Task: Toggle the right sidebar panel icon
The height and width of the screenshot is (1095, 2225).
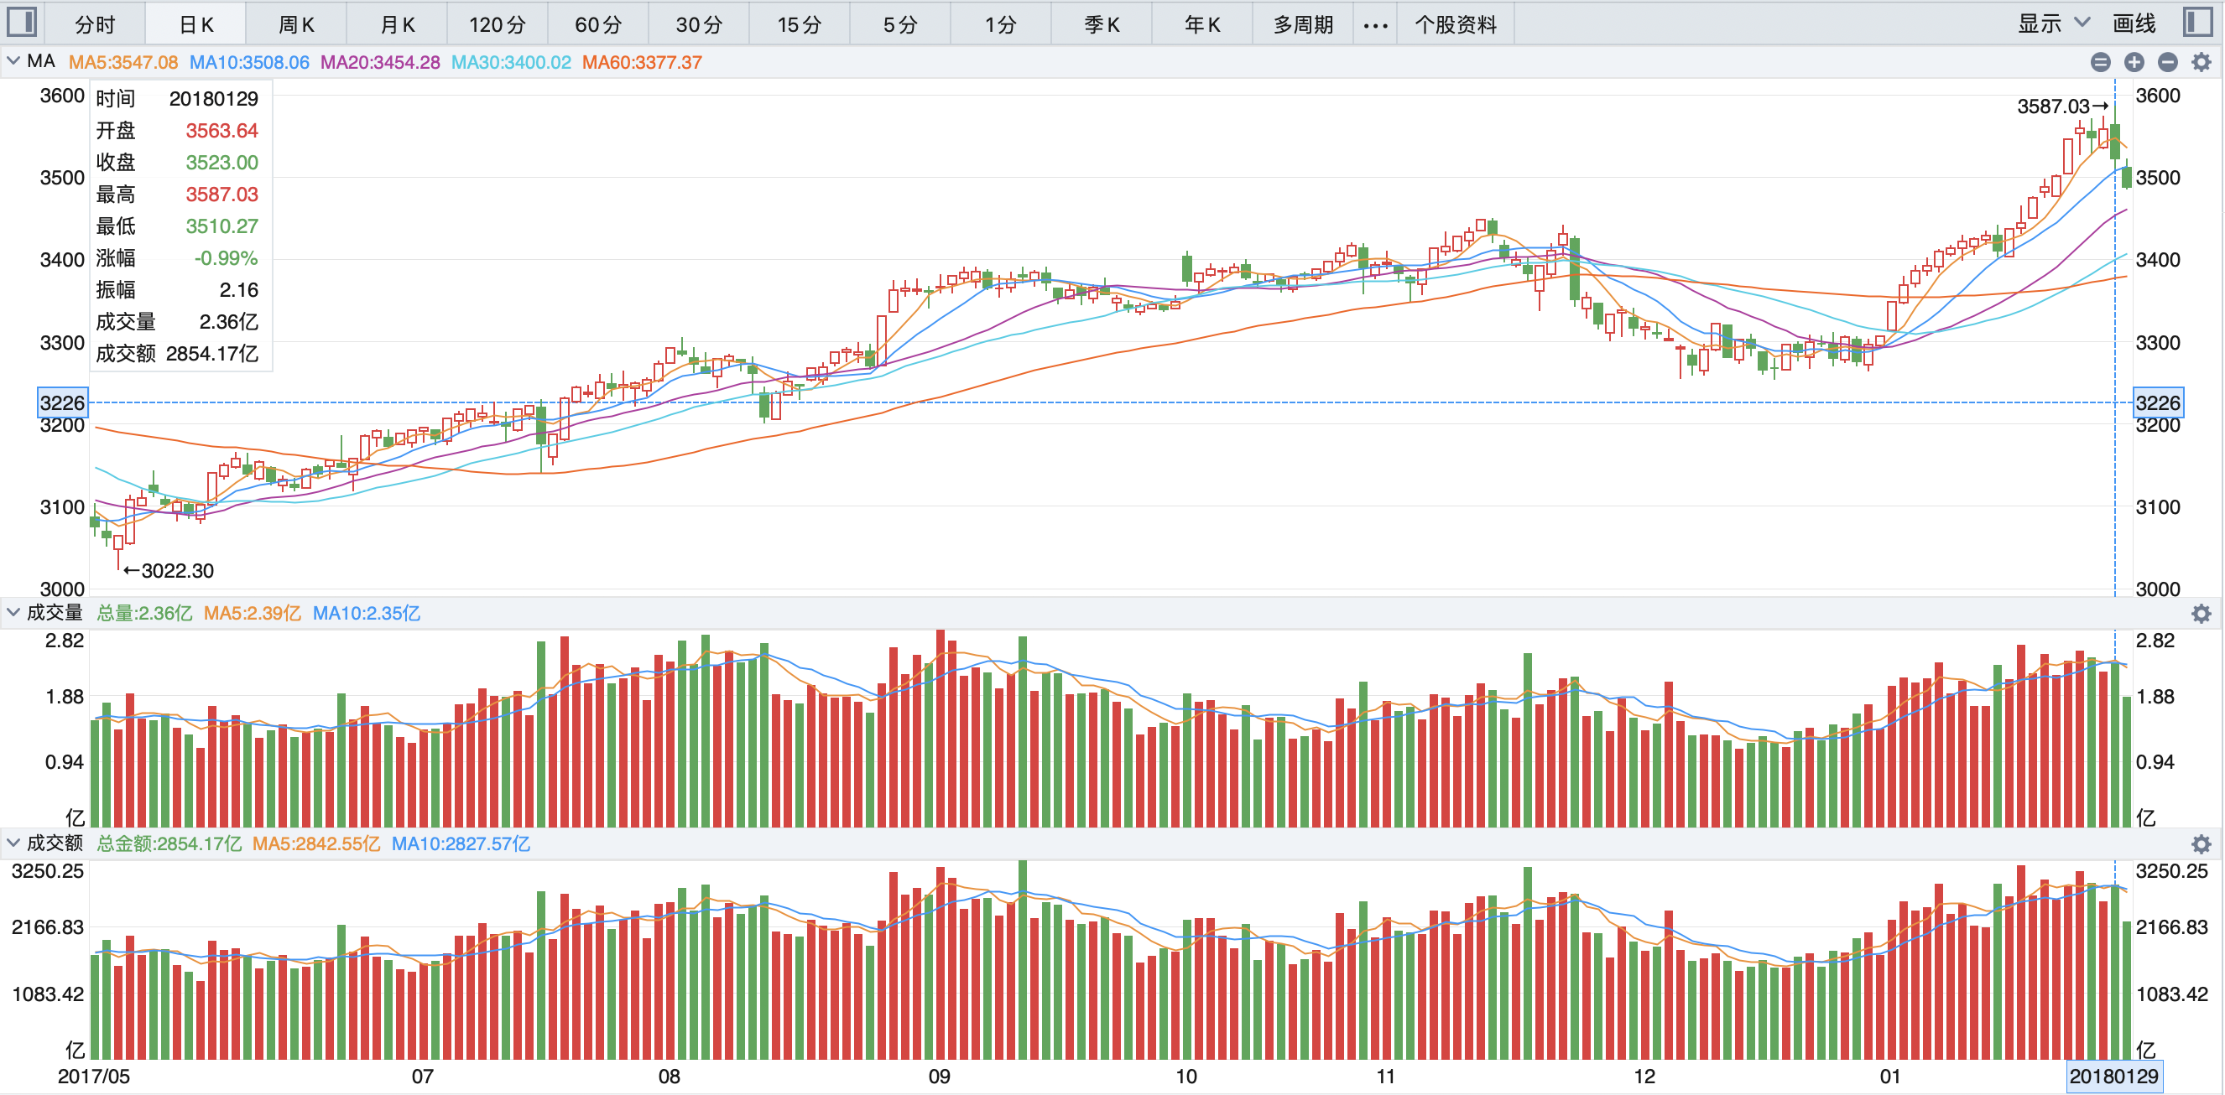Action: (2198, 23)
